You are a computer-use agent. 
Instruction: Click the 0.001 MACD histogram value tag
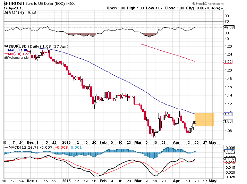(228, 152)
